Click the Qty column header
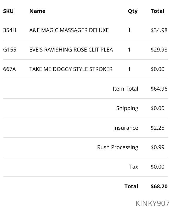The image size is (171, 209). click(x=133, y=11)
